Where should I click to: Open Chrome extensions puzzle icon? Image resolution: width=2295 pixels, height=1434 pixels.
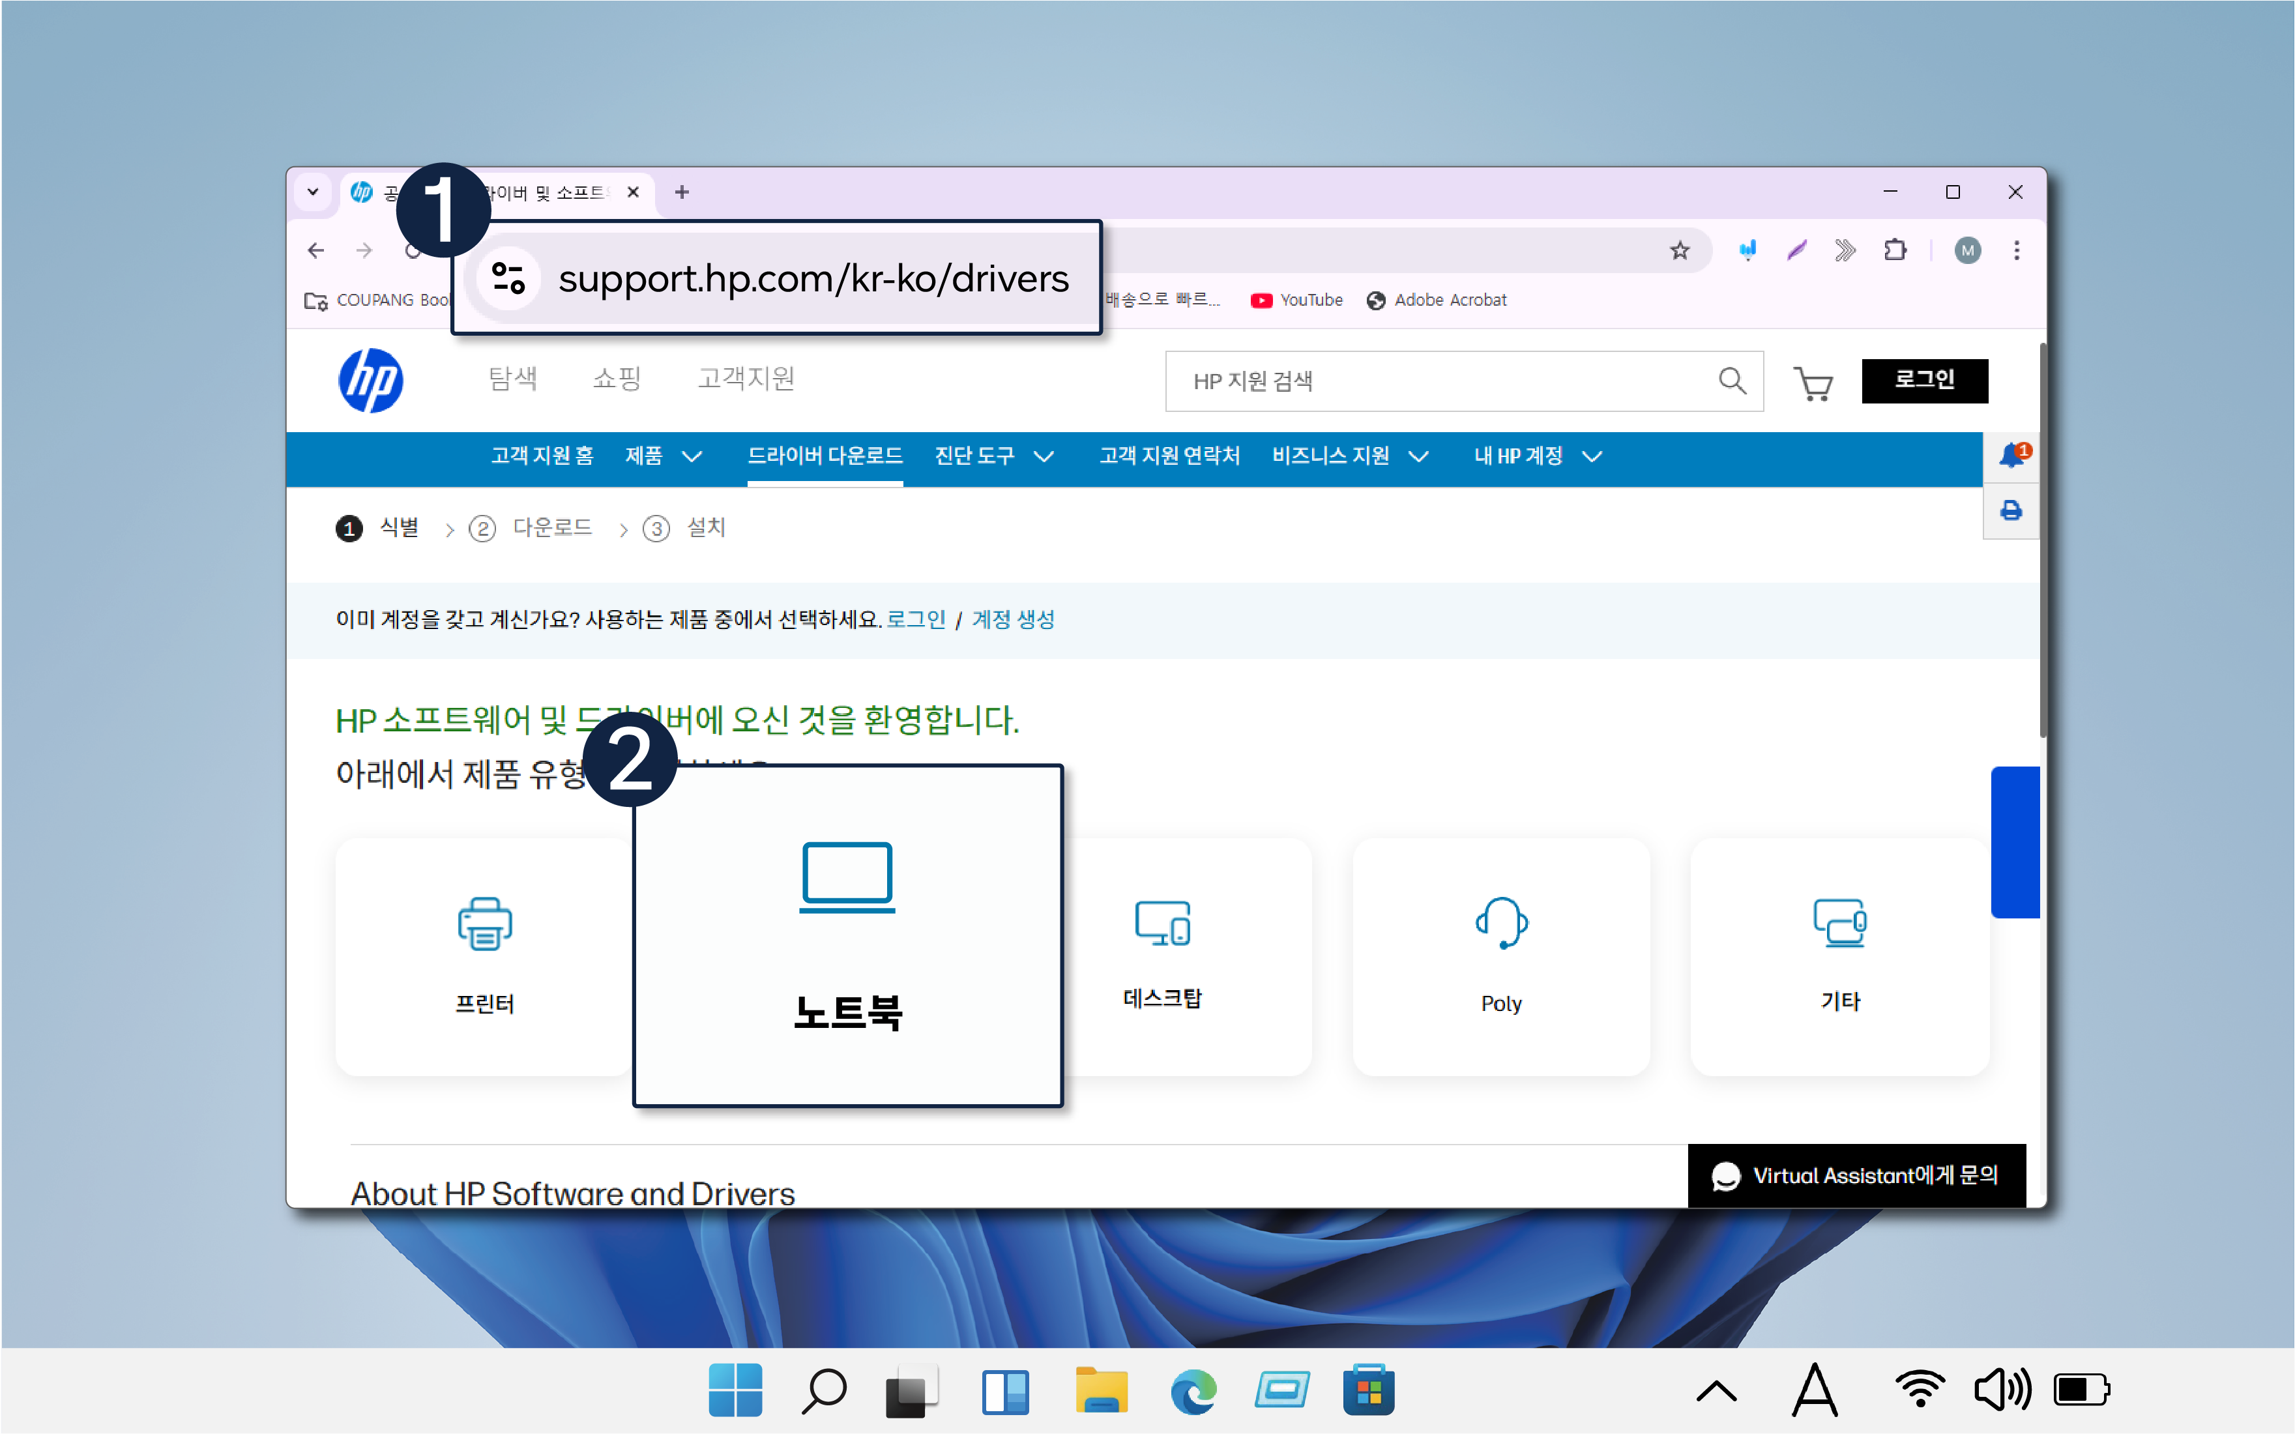1895,250
